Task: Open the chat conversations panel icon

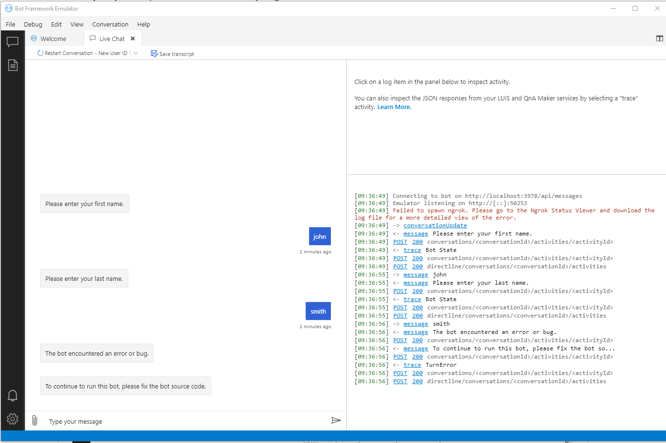Action: coord(13,42)
